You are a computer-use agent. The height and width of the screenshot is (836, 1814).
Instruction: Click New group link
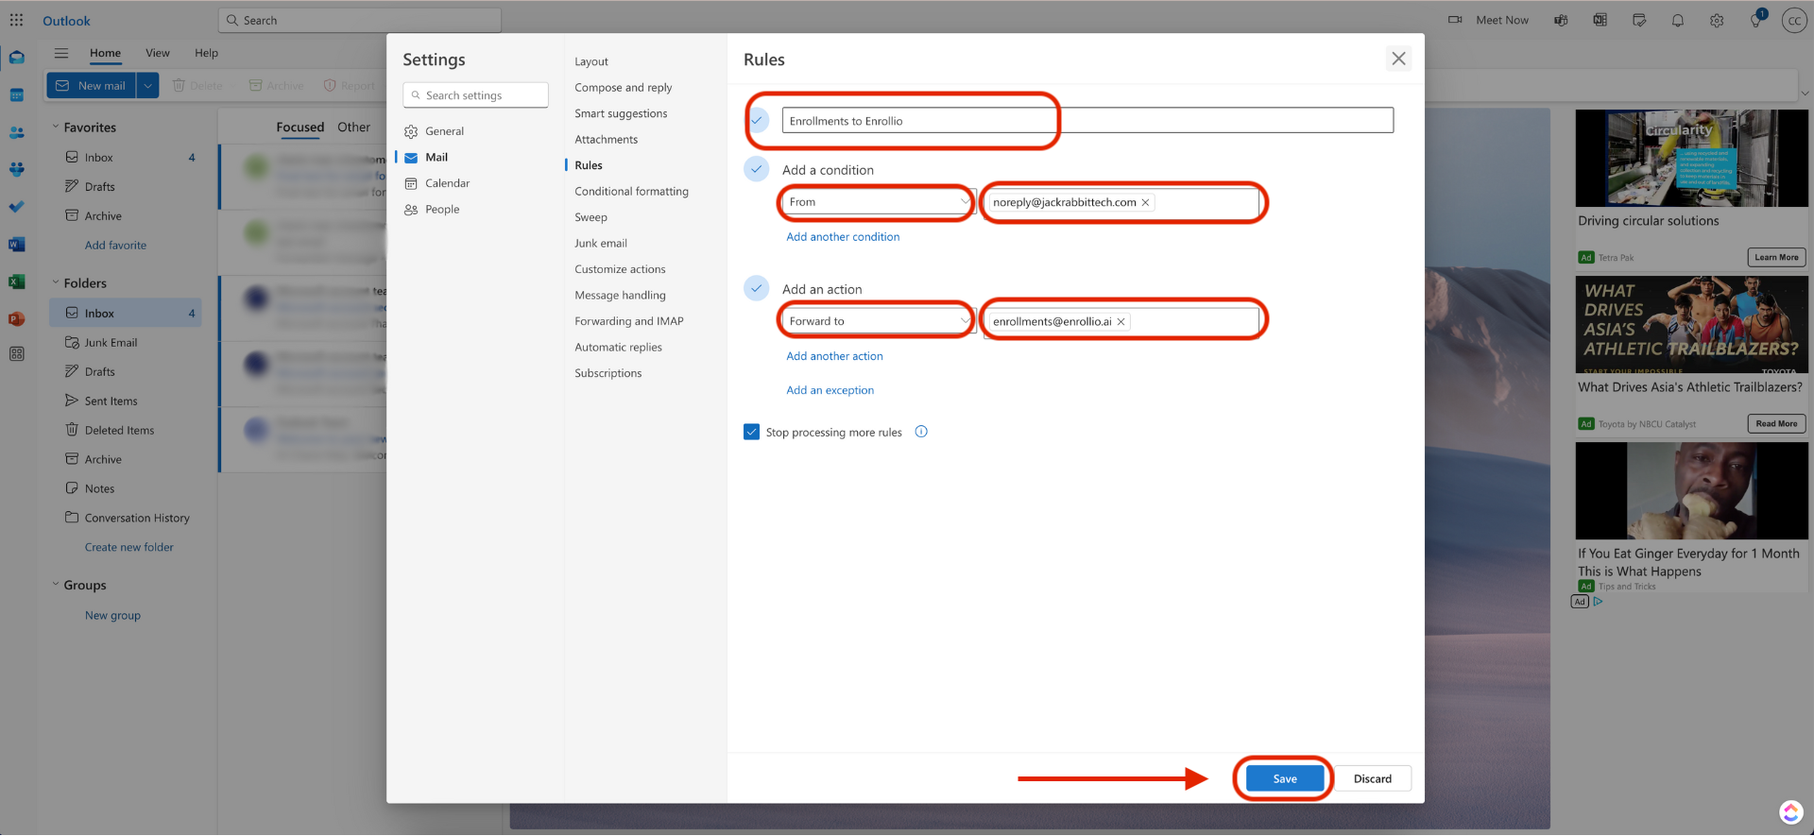point(112,615)
